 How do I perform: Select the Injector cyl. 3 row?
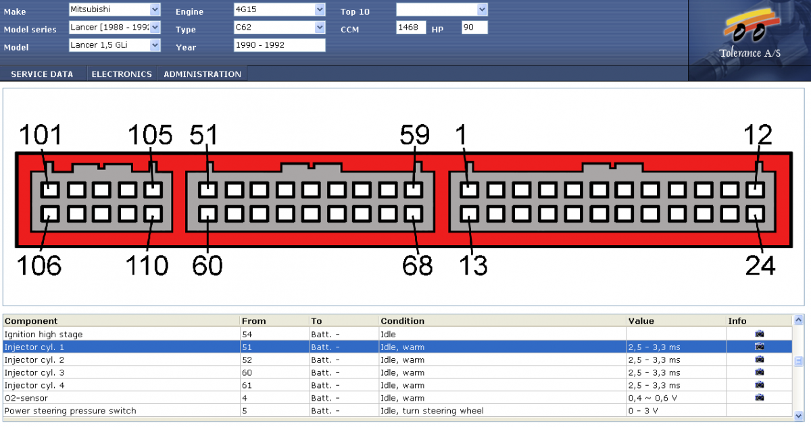pos(397,372)
